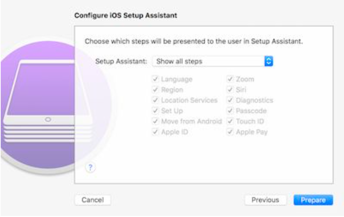Toggle the Siri checkbox
Viewport: 344px width, 217px height.
pyautogui.click(x=230, y=90)
